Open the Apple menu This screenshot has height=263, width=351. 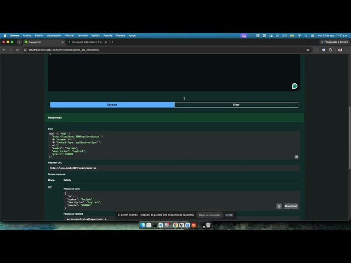tap(5, 36)
